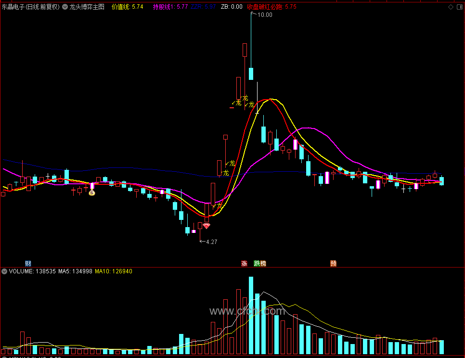Open the 龙头博弈主图 indicator dropdown chevron
The height and width of the screenshot is (358, 465).
click(65, 7)
